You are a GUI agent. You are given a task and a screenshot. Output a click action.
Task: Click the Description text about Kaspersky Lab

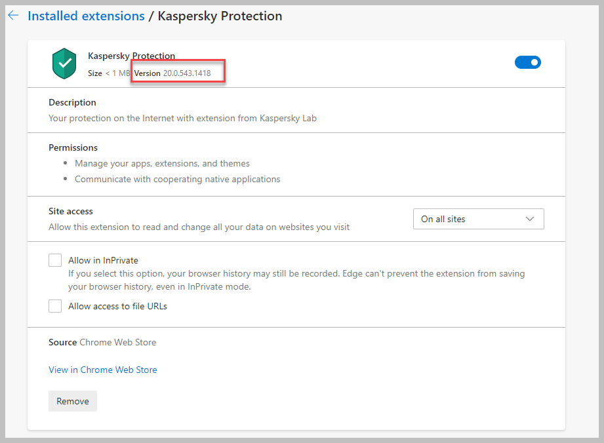coord(182,119)
